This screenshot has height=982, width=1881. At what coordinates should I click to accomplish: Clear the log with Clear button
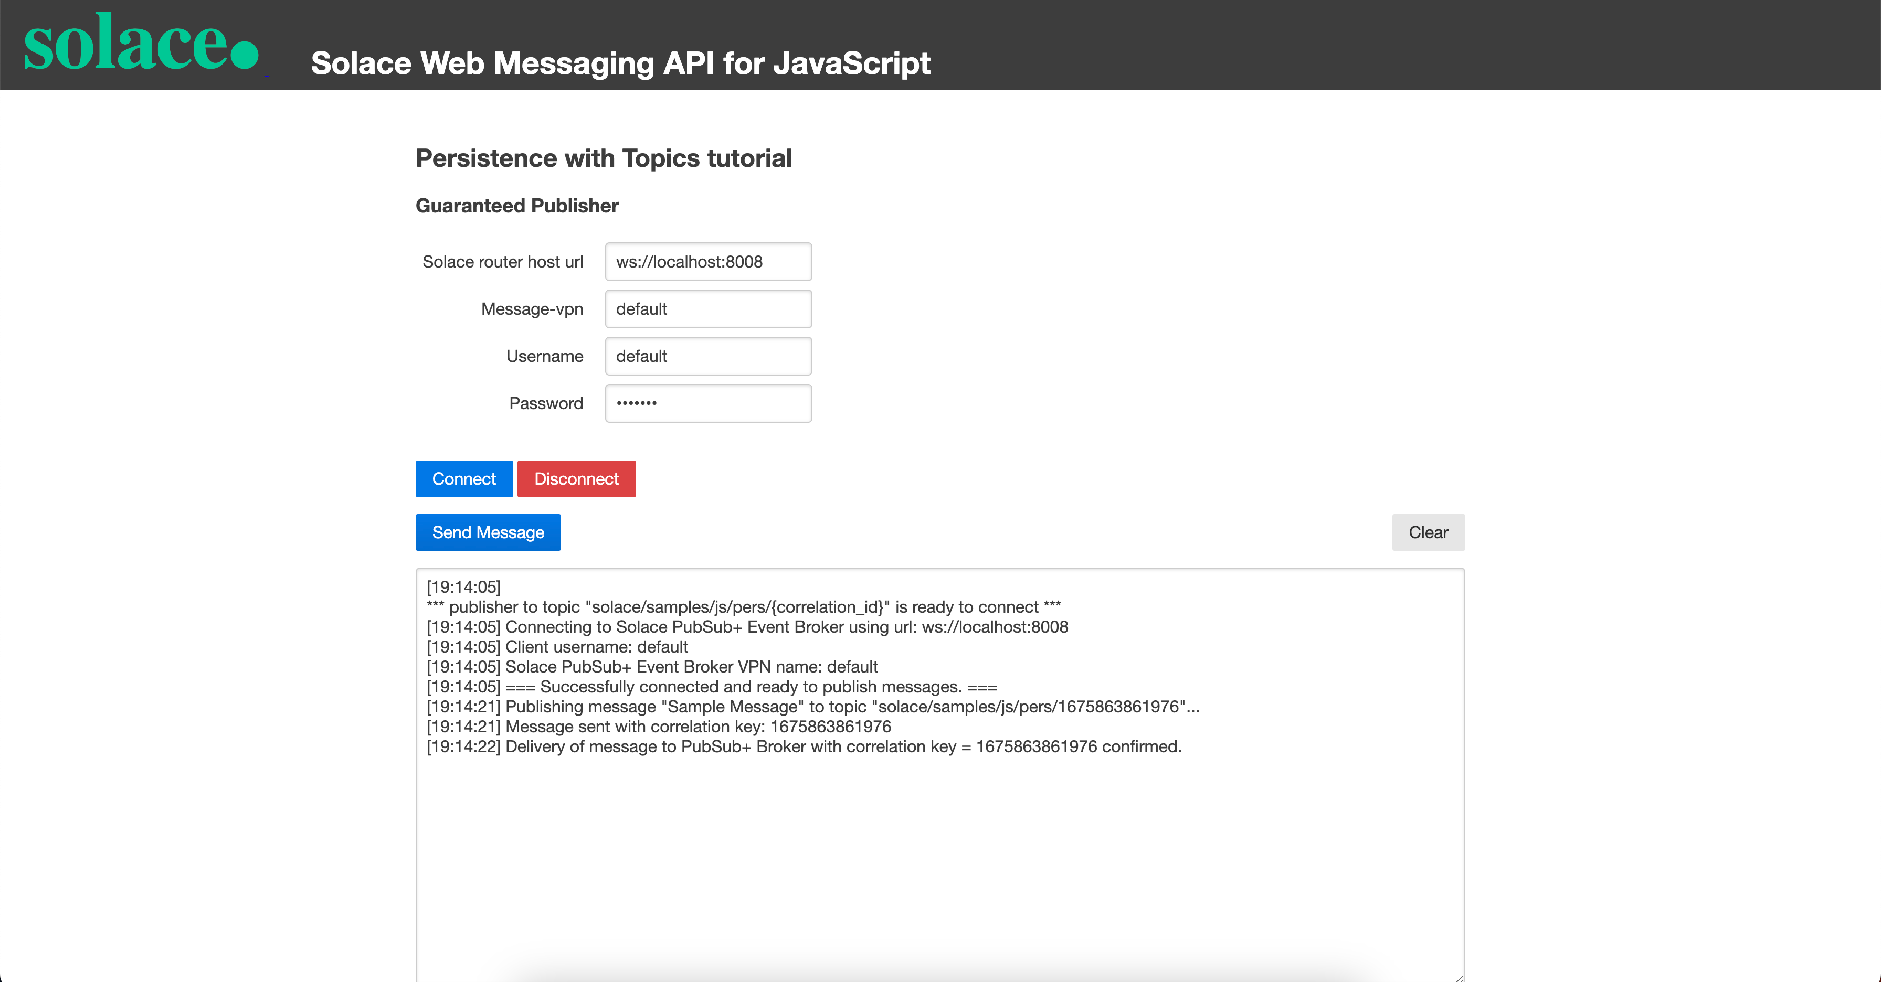(1428, 532)
